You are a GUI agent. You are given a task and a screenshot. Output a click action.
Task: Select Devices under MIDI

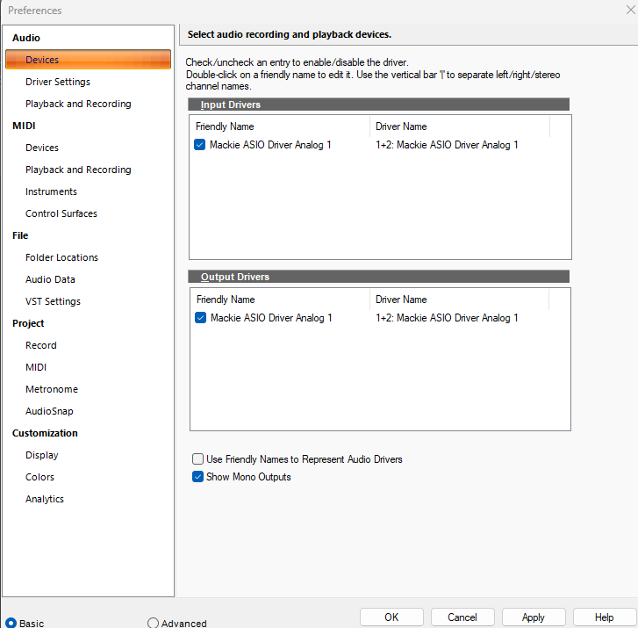point(42,148)
